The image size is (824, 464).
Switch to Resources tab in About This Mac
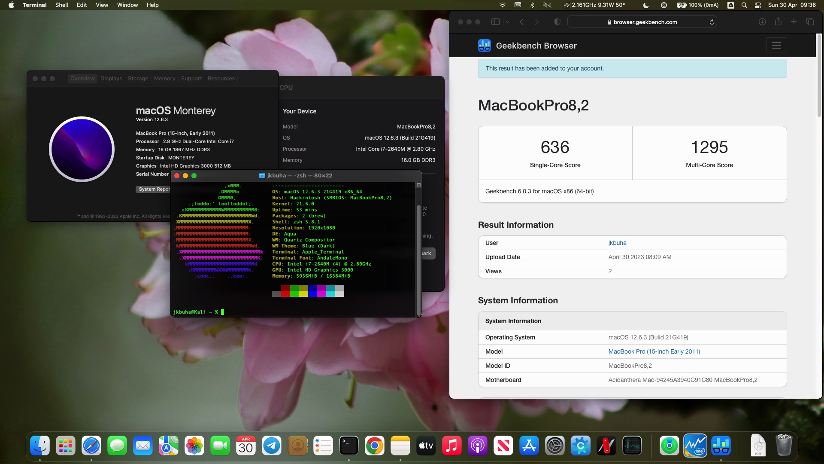point(221,79)
